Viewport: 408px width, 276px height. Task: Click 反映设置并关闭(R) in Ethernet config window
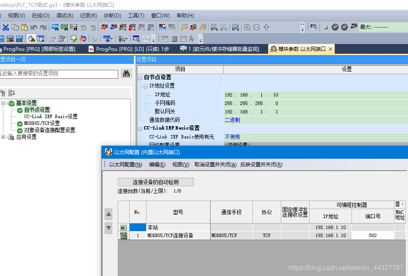point(261,165)
